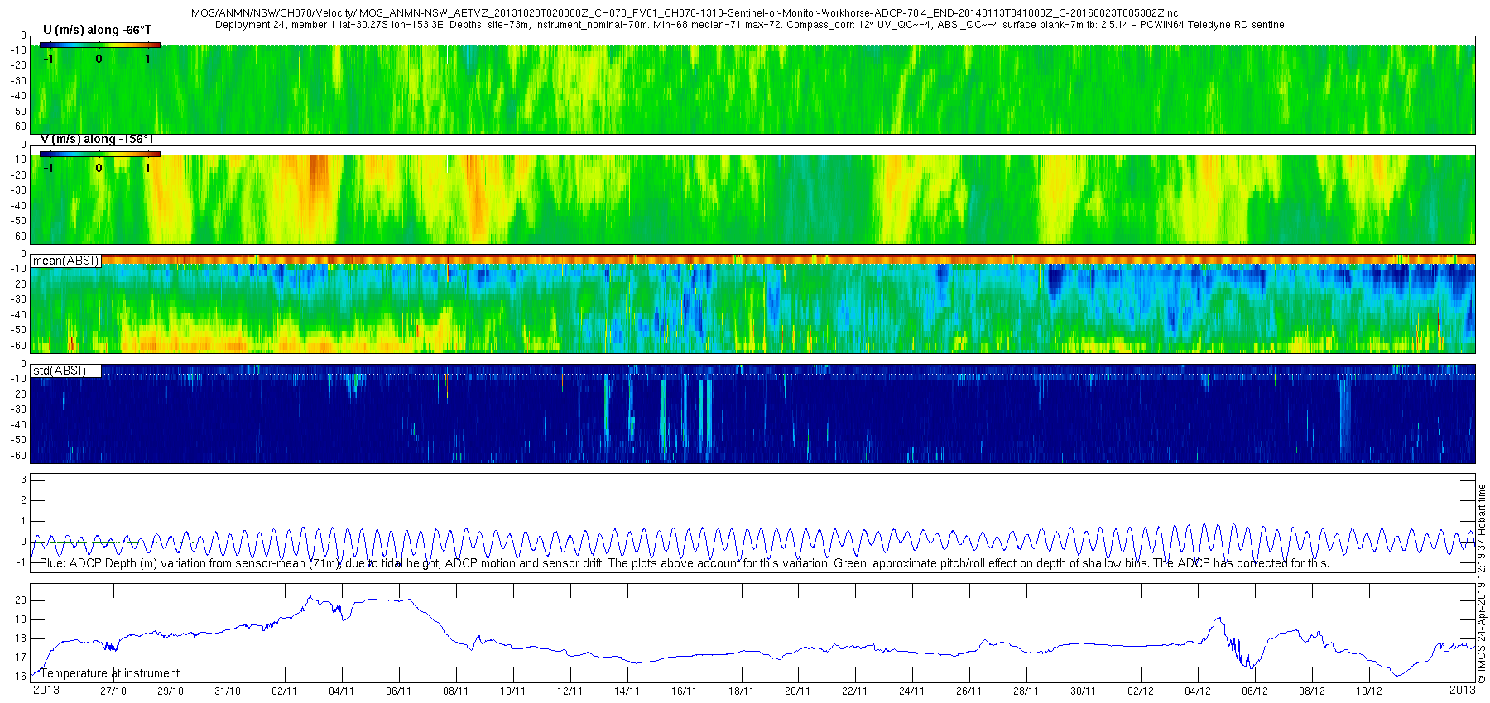Image resolution: width=1490 pixels, height=703 pixels.
Task: Select the 28/11 date tick label
Action: [x=1026, y=691]
